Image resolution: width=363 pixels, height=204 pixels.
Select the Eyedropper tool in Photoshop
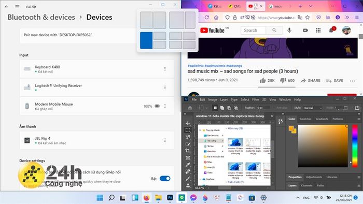(x=188, y=165)
